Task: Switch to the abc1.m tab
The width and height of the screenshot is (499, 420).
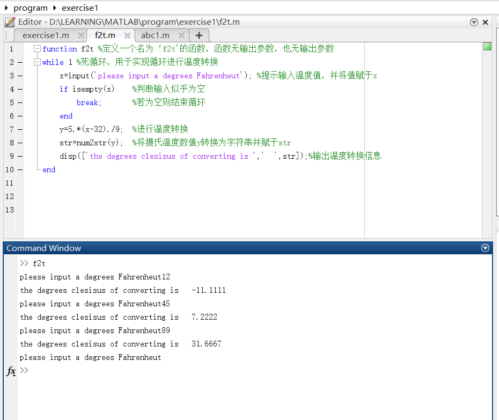Action: click(155, 35)
